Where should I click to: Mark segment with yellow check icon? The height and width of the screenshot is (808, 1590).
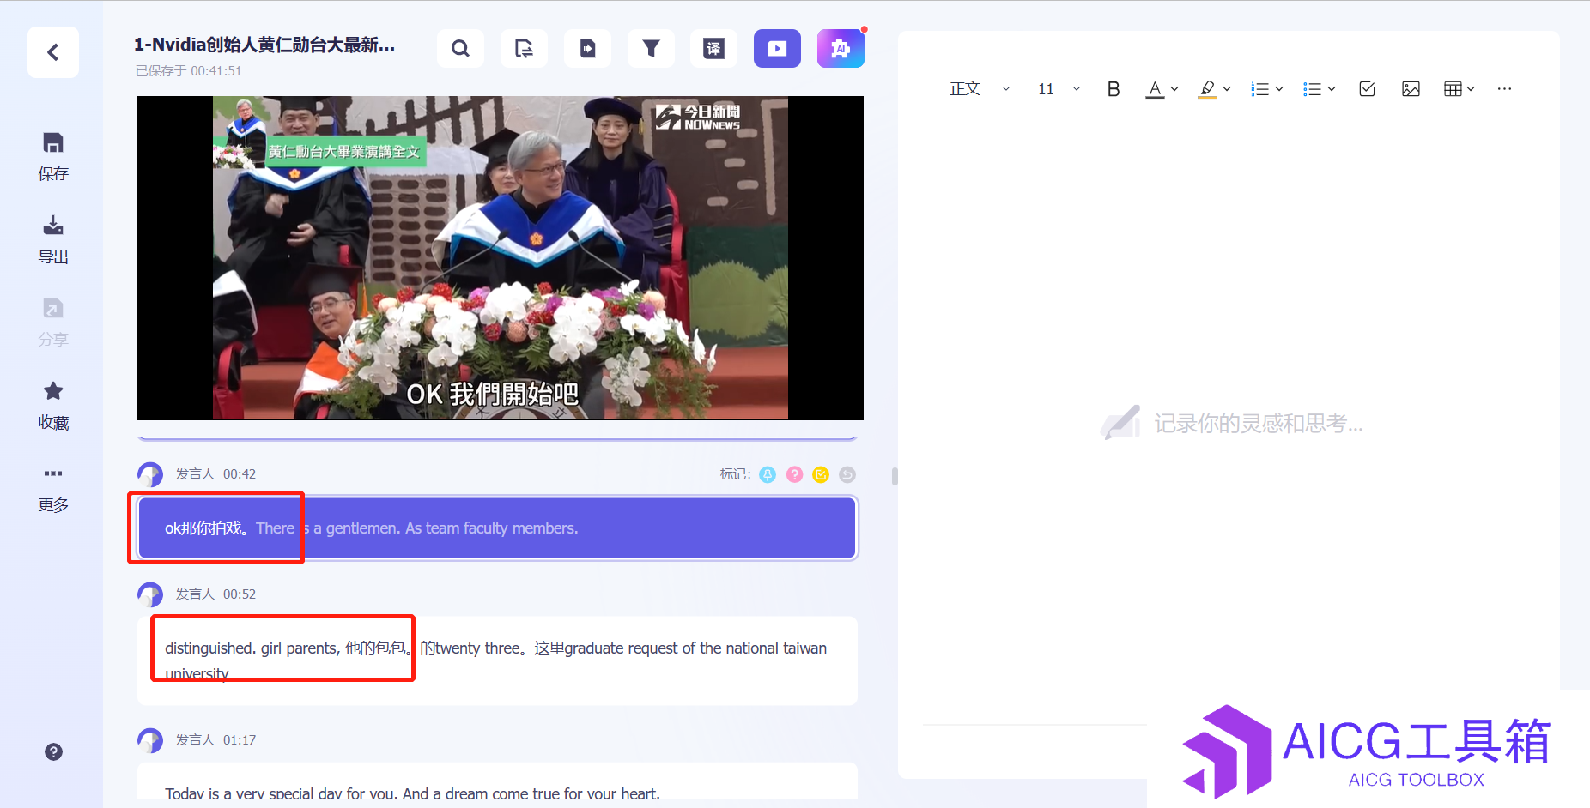coord(821,474)
